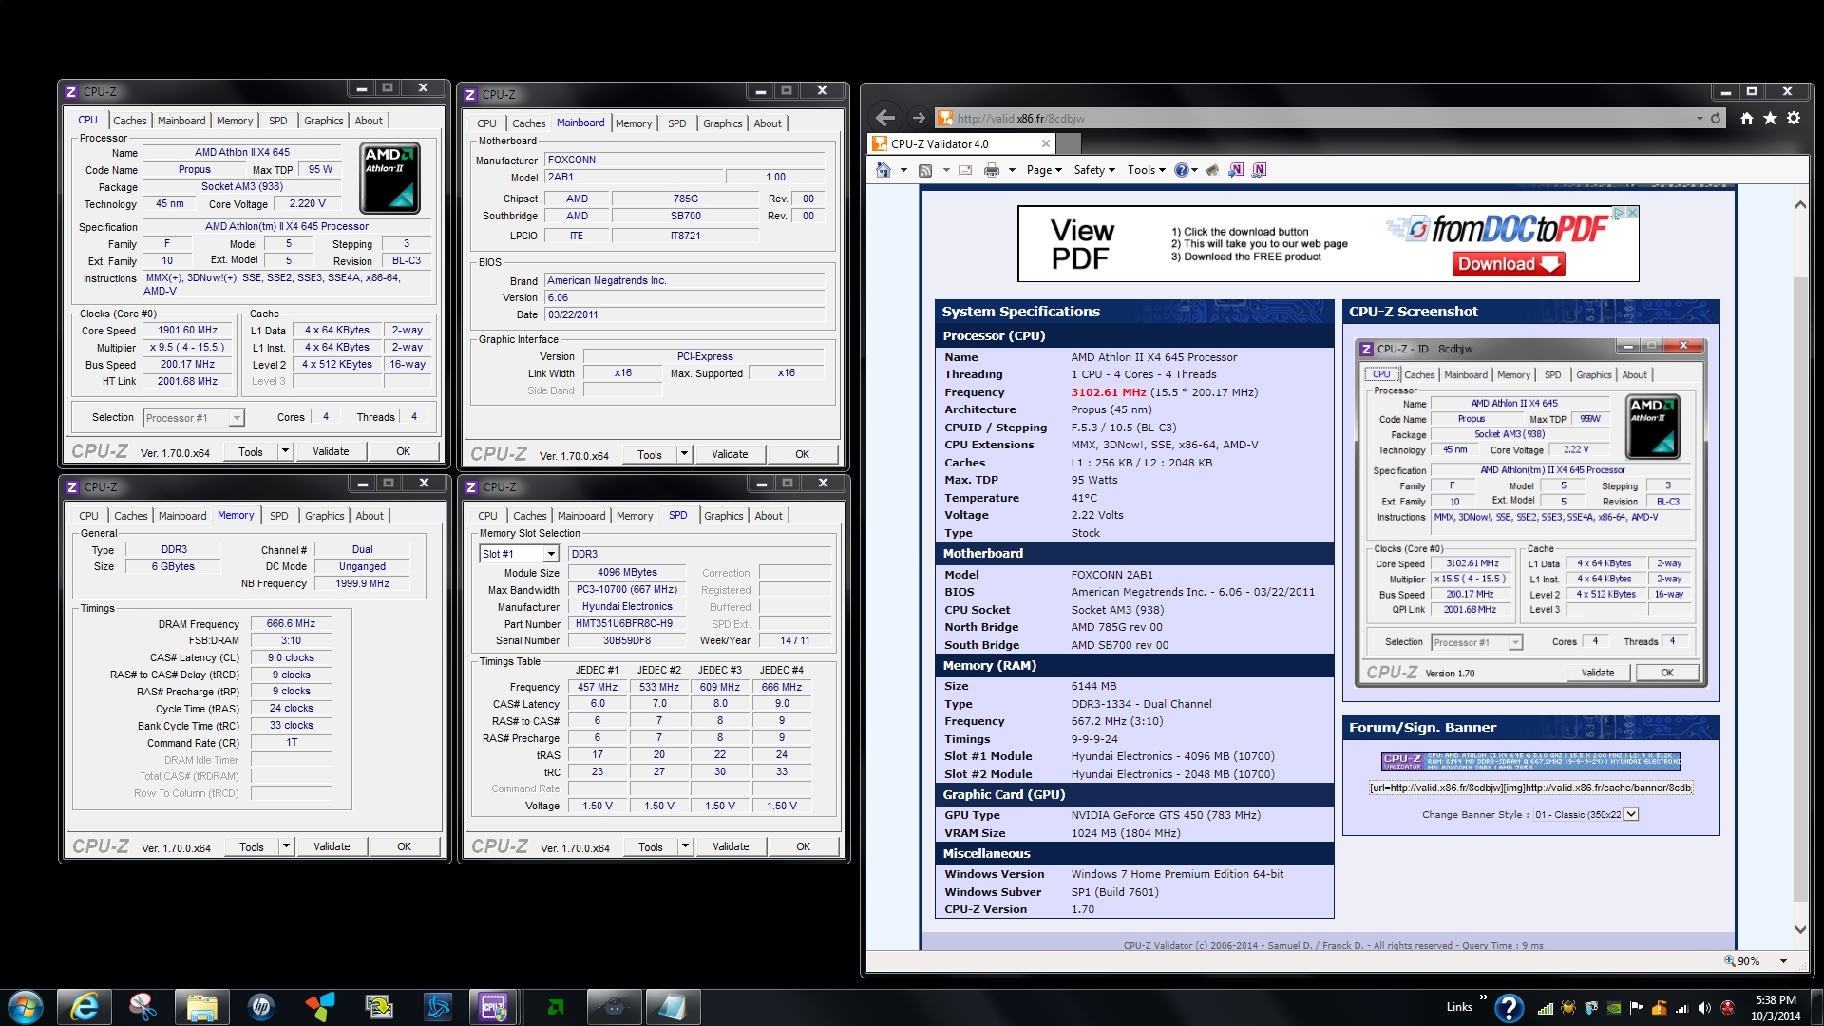
Task: Open Favorites star in Internet Explorer
Action: click(1770, 119)
